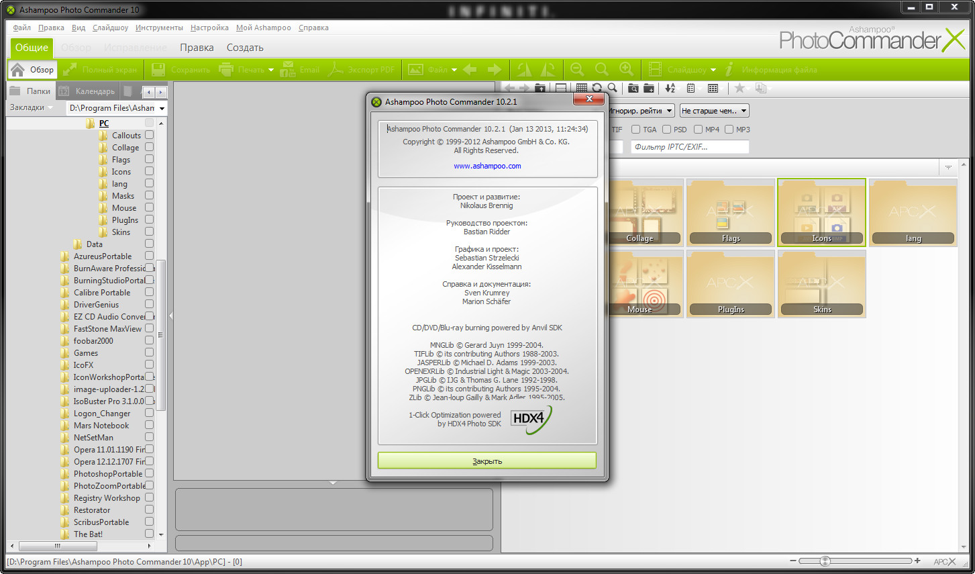The image size is (975, 574).
Task: Switch to the Создать ribbon tab
Action: 245,48
